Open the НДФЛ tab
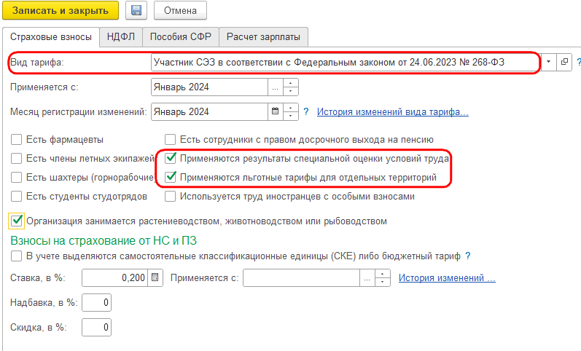 pyautogui.click(x=121, y=36)
